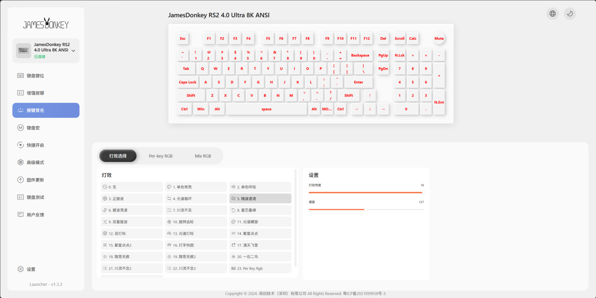
Task: Select lighting effect 0. 无
Action: 131,187
